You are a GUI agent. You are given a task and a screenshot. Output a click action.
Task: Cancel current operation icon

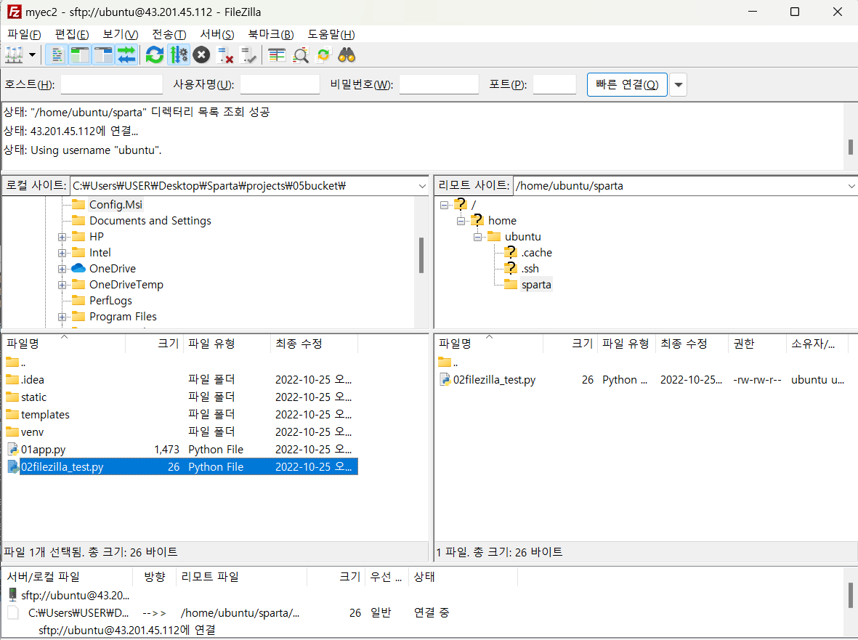click(201, 55)
